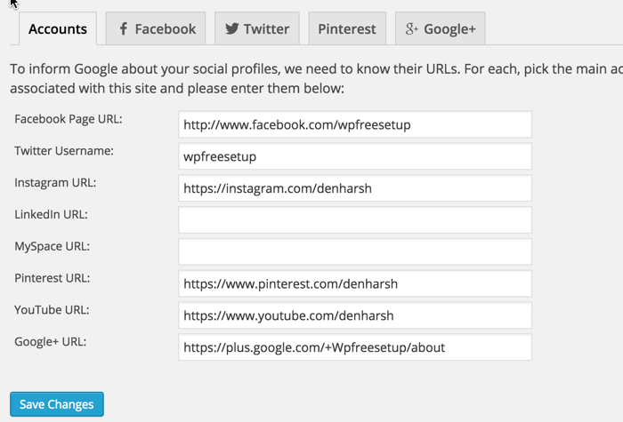The height and width of the screenshot is (422, 623).
Task: Click the Facebook logo icon in tab
Action: [124, 28]
